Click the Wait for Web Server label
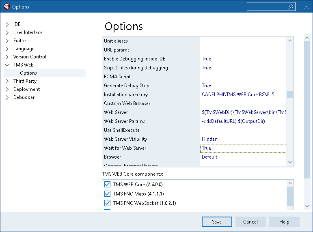The width and height of the screenshot is (313, 232). click(125, 148)
